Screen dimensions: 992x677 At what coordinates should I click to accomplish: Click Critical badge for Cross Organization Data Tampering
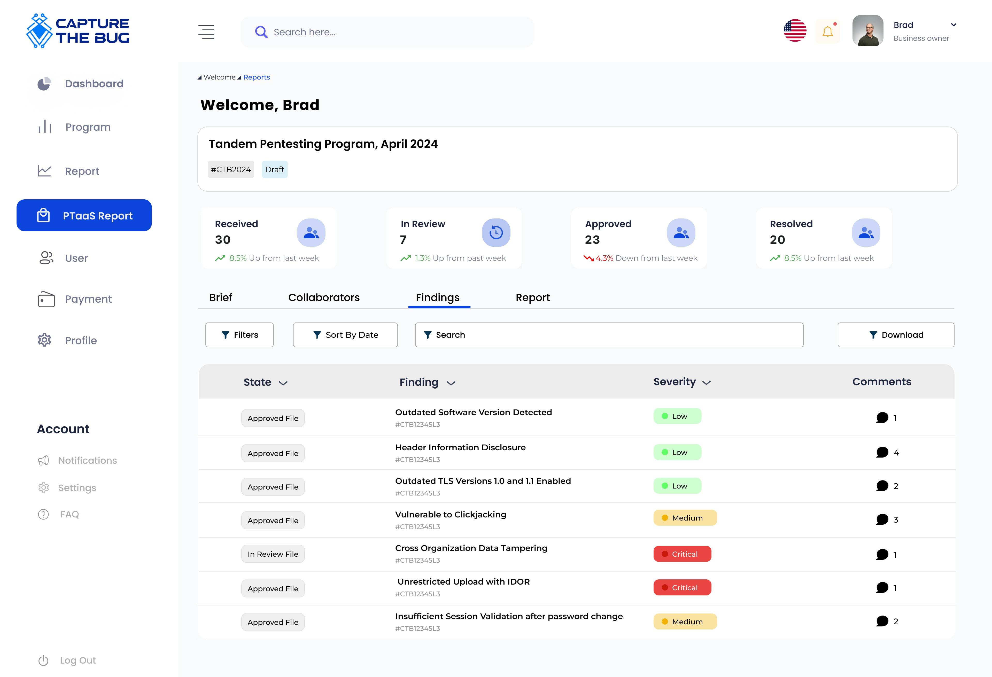pos(682,554)
